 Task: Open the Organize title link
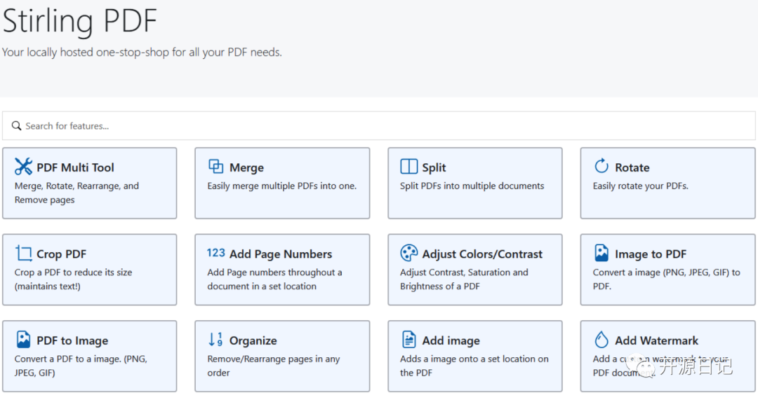[x=253, y=340]
